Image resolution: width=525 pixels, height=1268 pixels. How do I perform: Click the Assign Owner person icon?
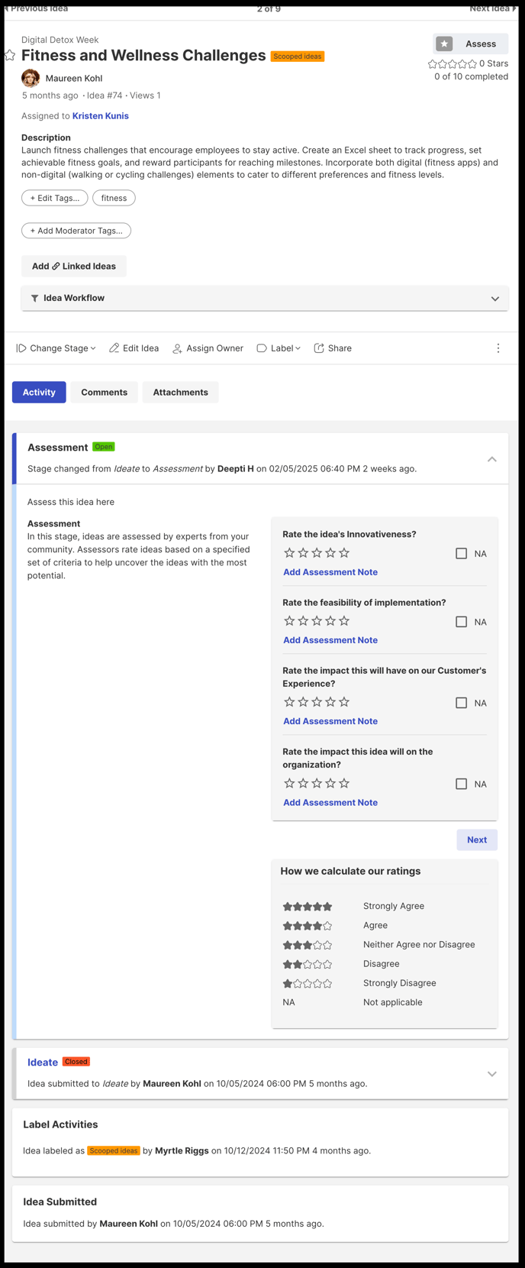click(177, 348)
